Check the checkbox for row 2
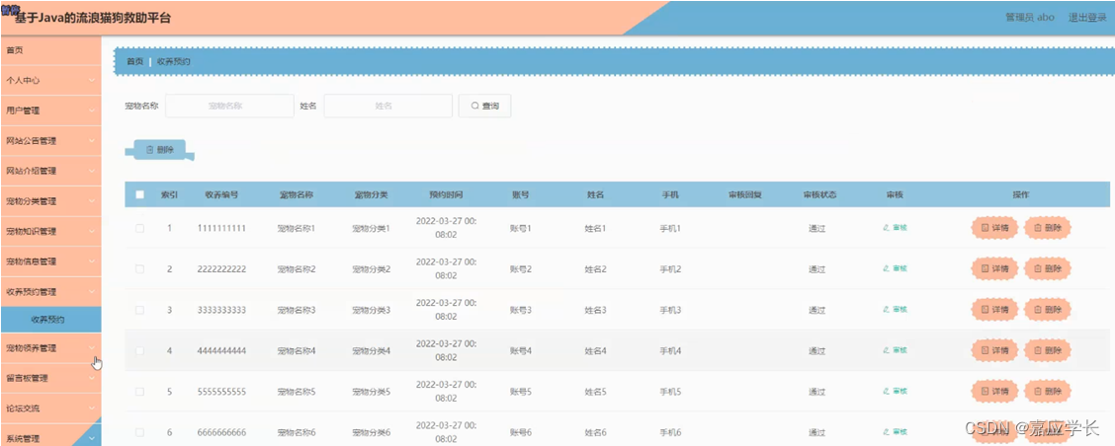The image size is (1115, 446). 140,269
